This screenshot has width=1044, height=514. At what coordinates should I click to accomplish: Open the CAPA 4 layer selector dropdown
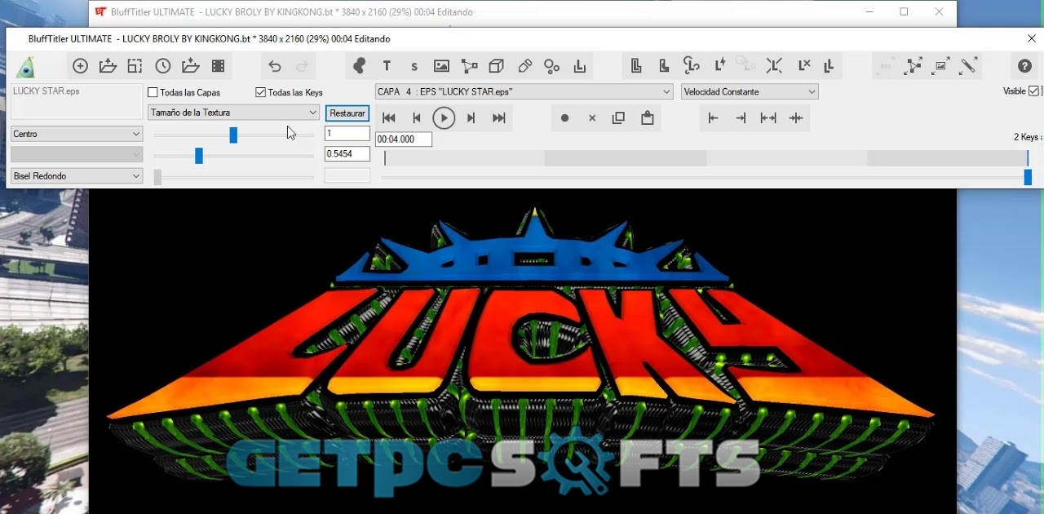point(524,91)
